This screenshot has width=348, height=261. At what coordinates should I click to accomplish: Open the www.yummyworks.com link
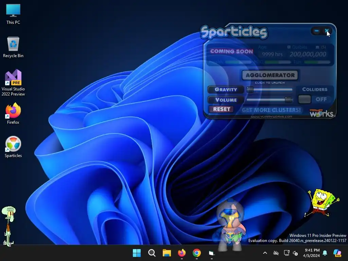click(x=271, y=117)
